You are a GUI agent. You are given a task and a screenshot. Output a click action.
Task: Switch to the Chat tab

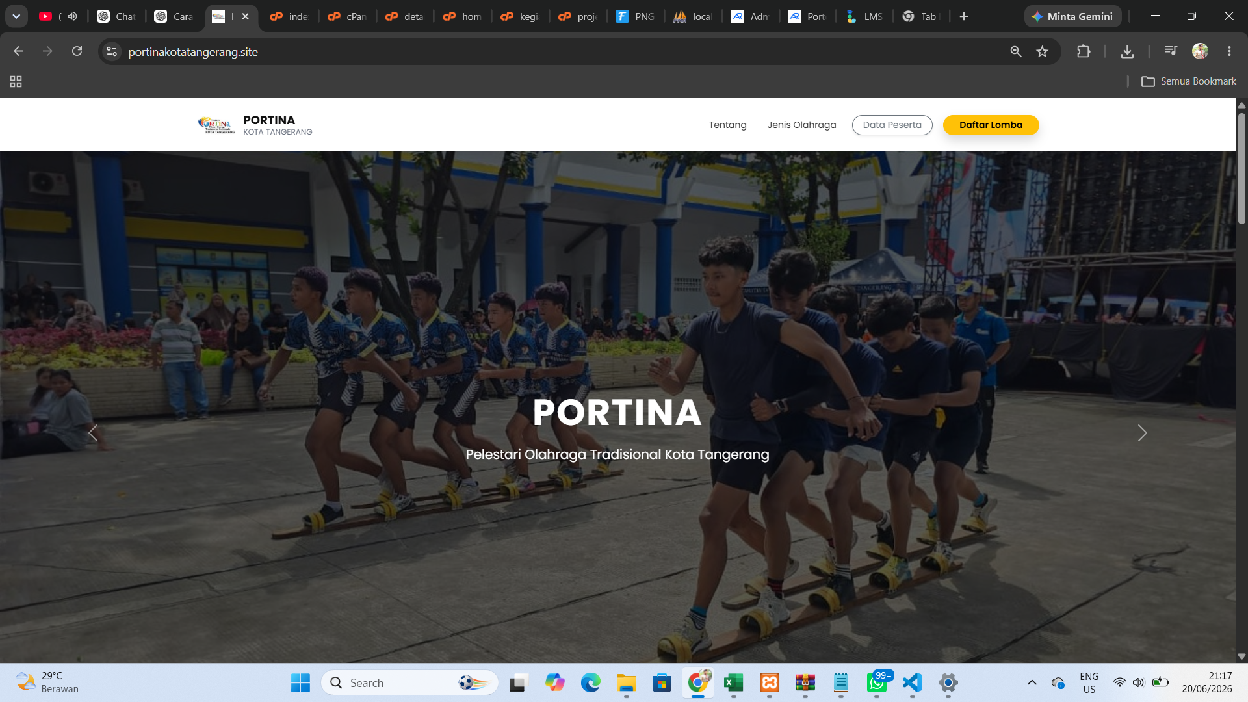[x=117, y=16]
